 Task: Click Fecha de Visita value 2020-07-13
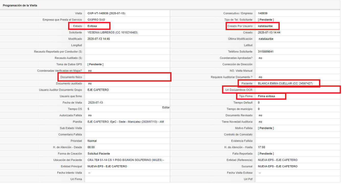click(95, 103)
